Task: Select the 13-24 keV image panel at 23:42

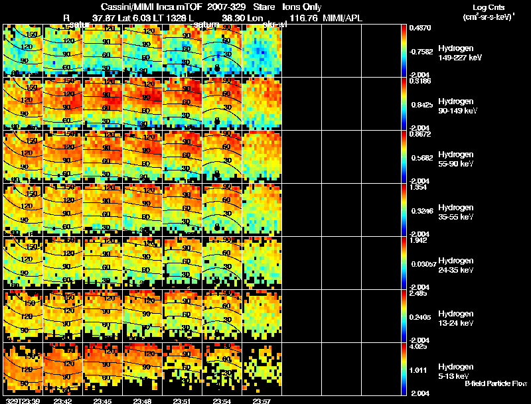Action: pos(63,316)
